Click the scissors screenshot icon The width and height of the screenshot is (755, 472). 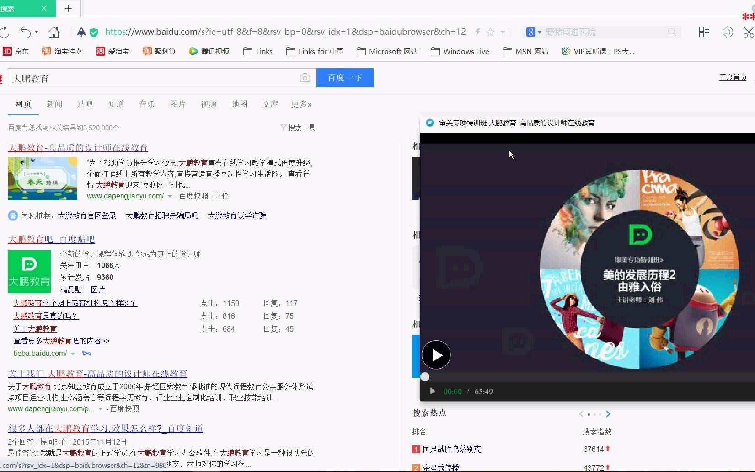(749, 32)
